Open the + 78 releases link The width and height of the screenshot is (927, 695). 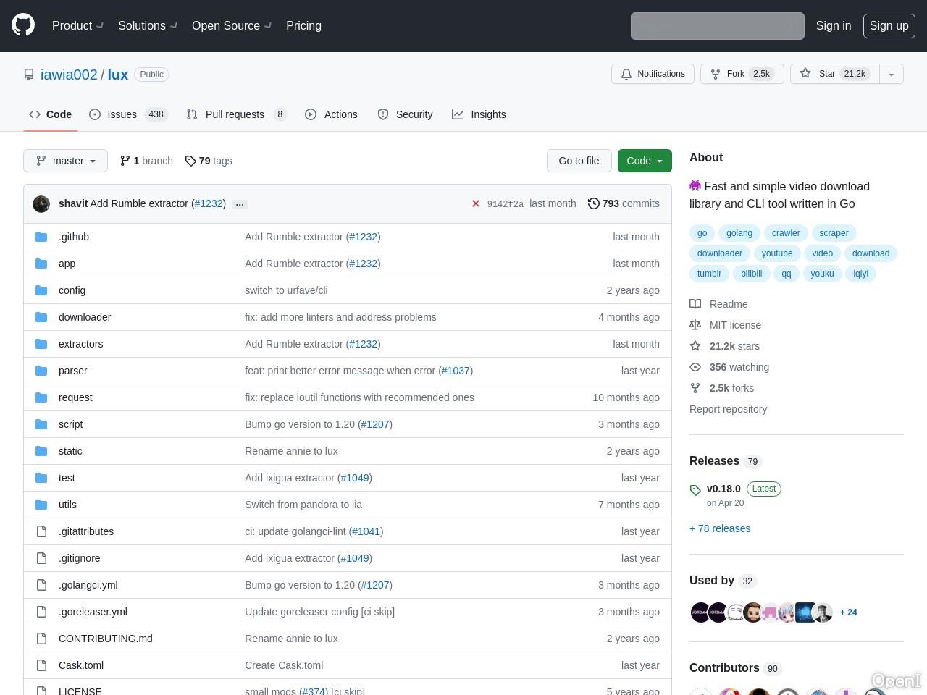click(x=719, y=528)
